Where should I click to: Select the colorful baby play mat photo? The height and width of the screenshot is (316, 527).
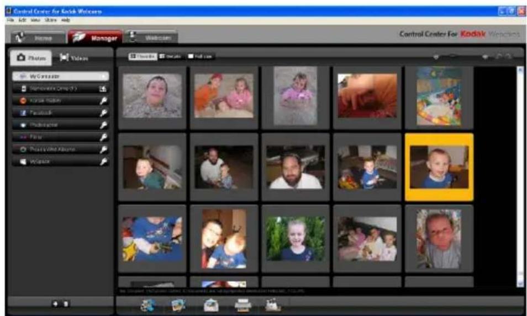point(439,97)
